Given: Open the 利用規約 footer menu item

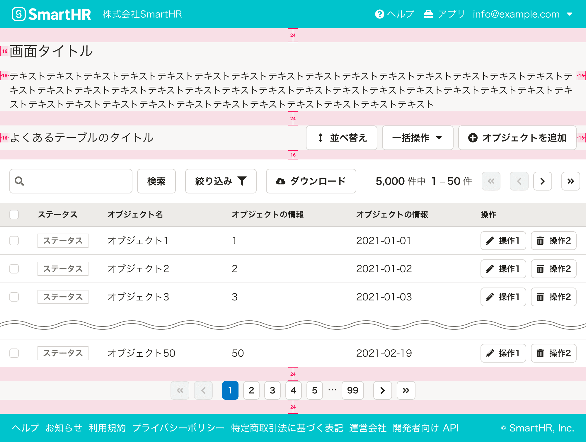Looking at the screenshot, I should click(x=107, y=428).
